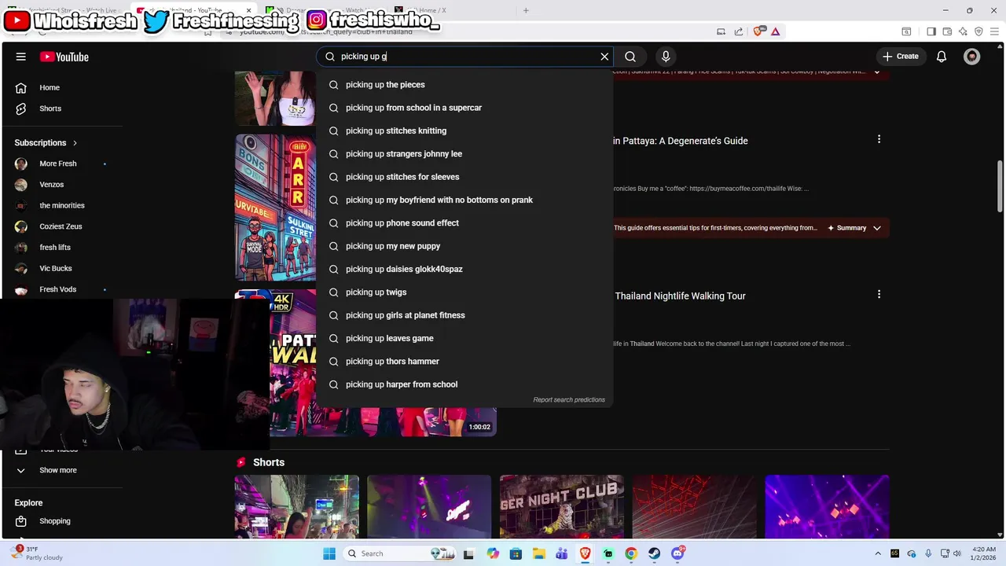Screen dimensions: 1006x566
Task: Open Google Chrome from taskbar
Action: [x=631, y=553]
